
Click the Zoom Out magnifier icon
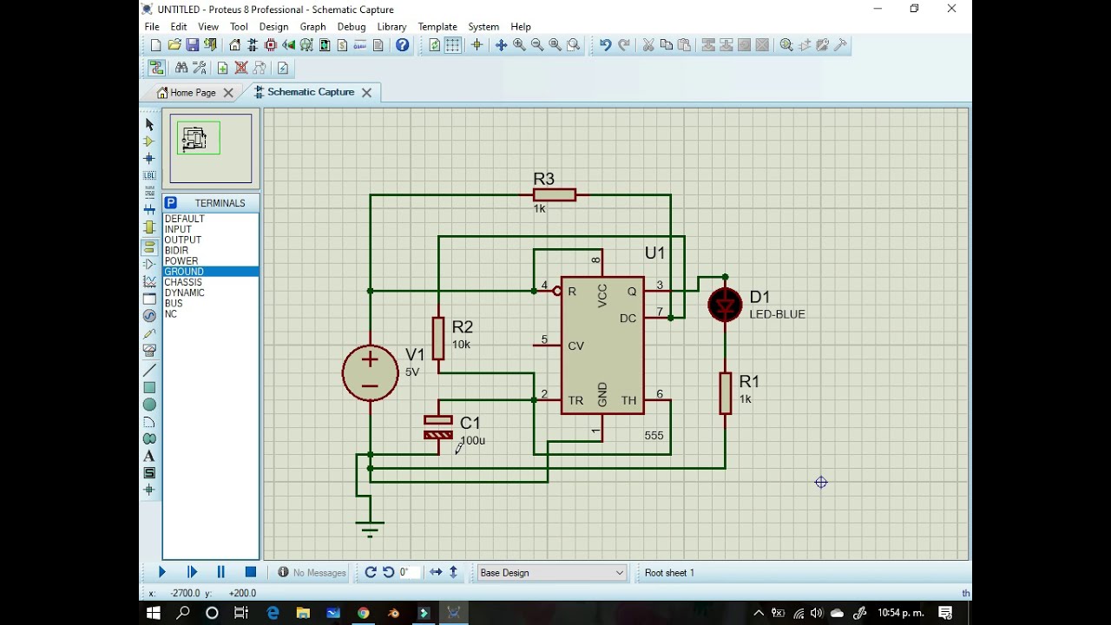click(x=536, y=45)
